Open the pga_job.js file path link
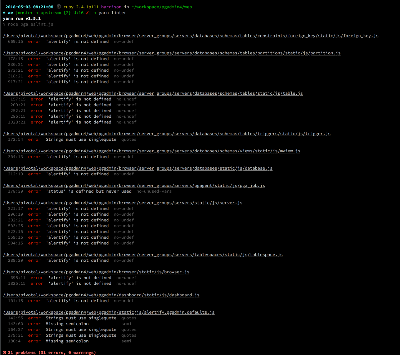Viewport: 400px width, 355px height. click(x=134, y=185)
